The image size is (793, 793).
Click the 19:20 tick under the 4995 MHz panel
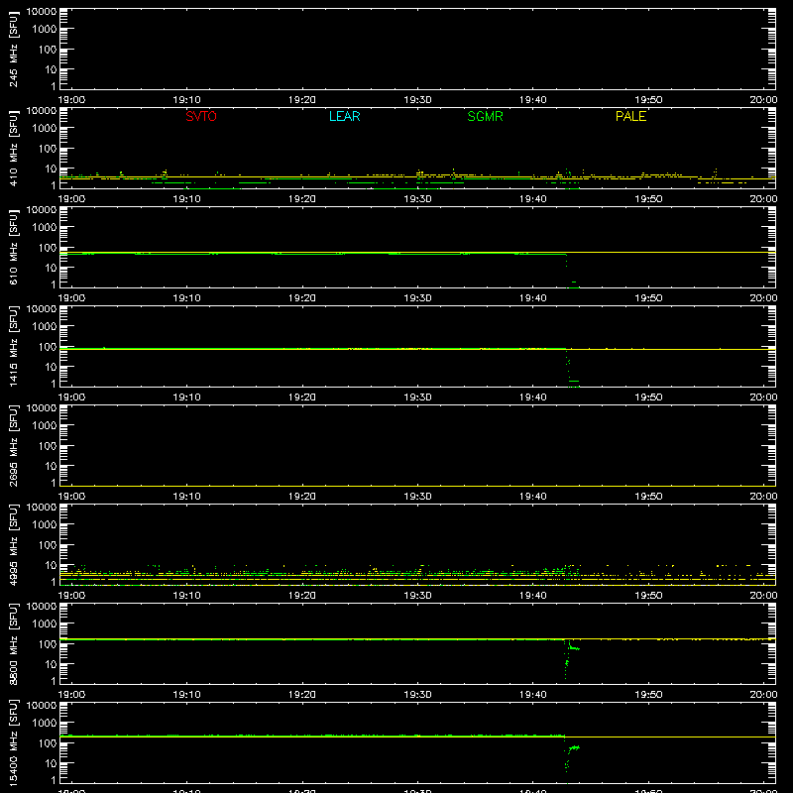(x=302, y=596)
